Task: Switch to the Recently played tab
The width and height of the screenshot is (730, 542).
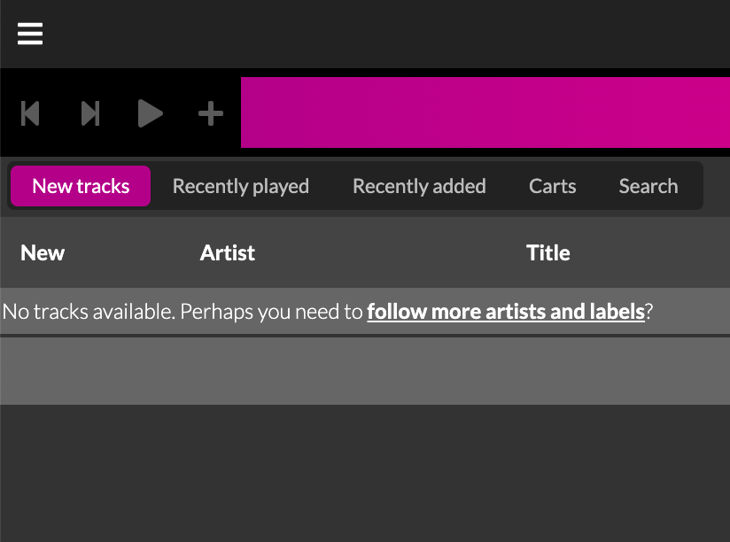Action: coord(240,186)
